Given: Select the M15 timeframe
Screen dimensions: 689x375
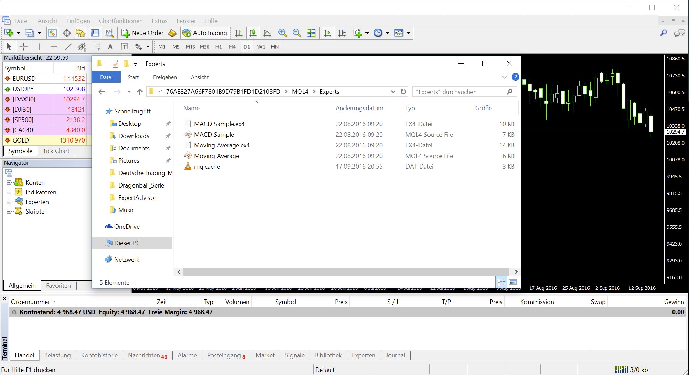Looking at the screenshot, I should 190,47.
